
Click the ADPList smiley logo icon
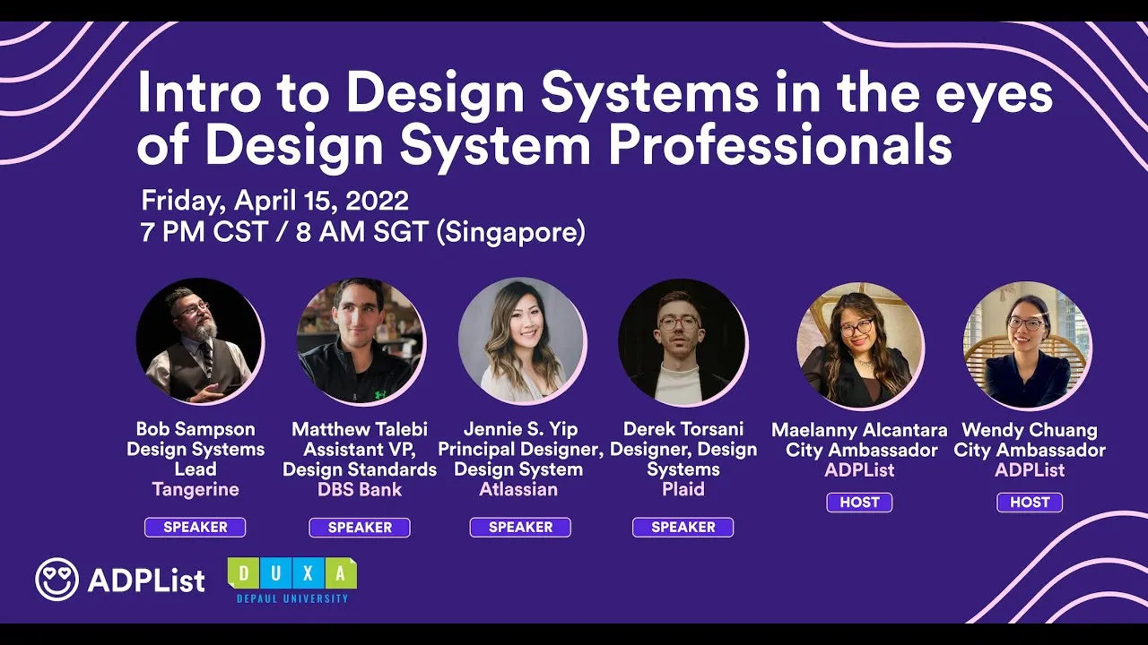pos(57,580)
